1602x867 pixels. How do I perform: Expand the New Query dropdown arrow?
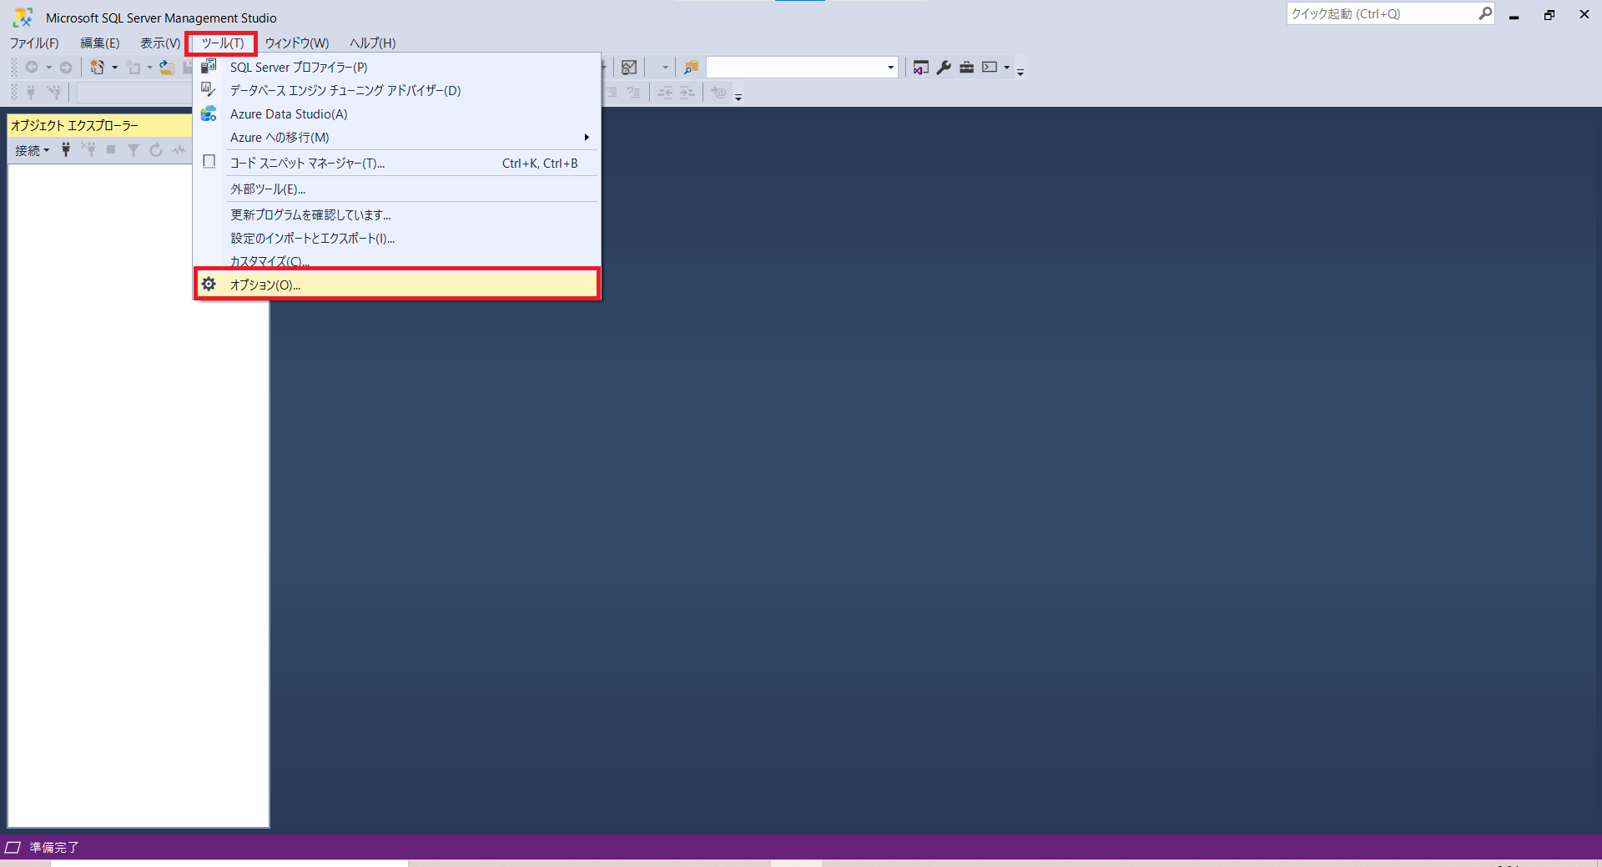tap(114, 68)
